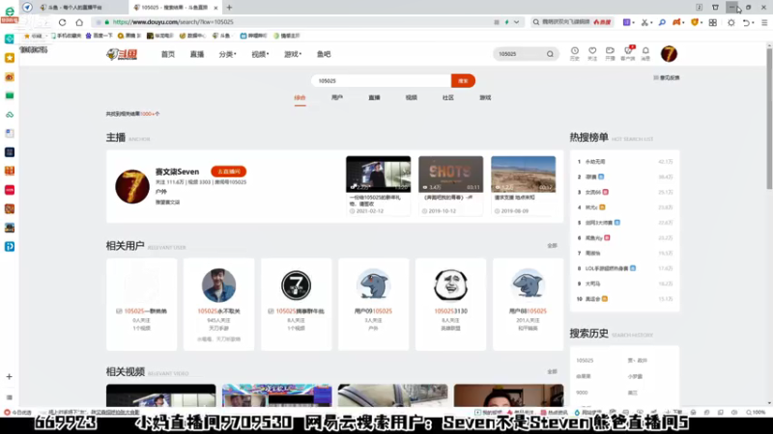Click the plus icon in left sidebar

pyautogui.click(x=10, y=376)
